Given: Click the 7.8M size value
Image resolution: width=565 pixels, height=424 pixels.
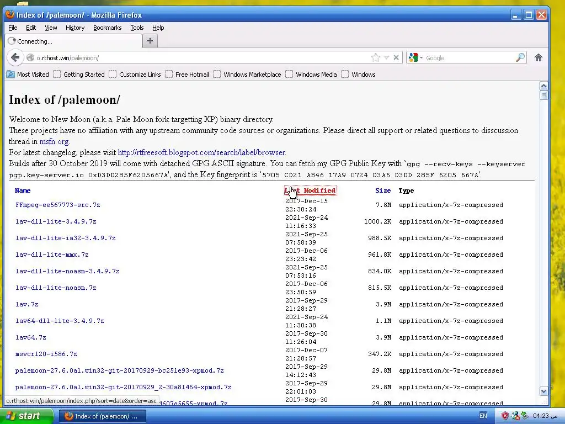Looking at the screenshot, I should pyautogui.click(x=383, y=205).
